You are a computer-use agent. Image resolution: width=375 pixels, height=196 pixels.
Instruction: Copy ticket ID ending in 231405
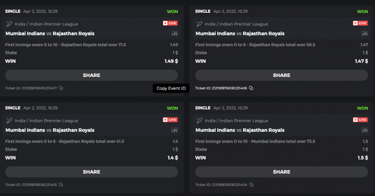[x=61, y=185]
